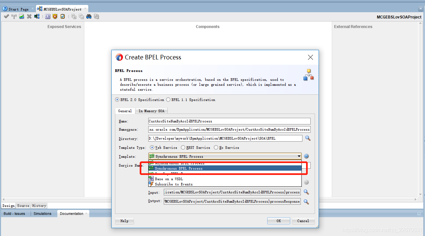425x236 pixels.
Task: Switch to the General tab
Action: pos(125,111)
